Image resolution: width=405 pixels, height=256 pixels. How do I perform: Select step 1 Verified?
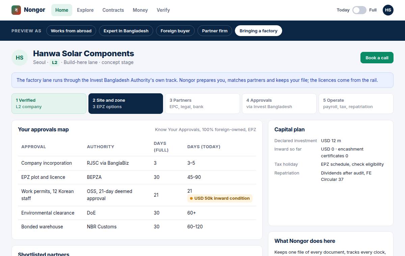[49, 103]
